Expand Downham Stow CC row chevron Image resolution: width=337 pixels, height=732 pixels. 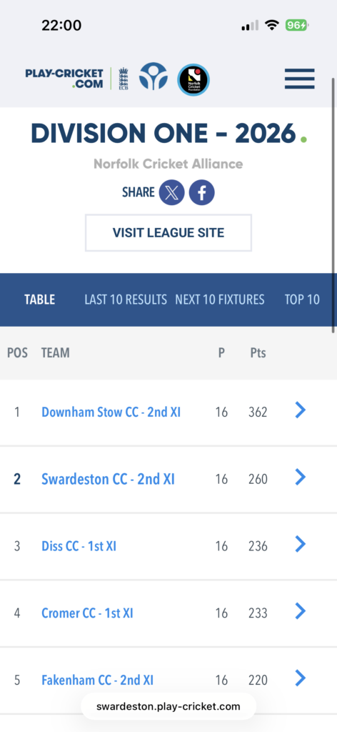(x=301, y=410)
